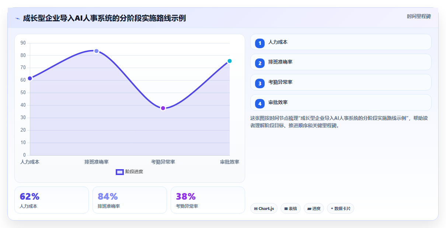Click the numbered badge 2 for 排班准确率
The width and height of the screenshot is (446, 228).
260,63
